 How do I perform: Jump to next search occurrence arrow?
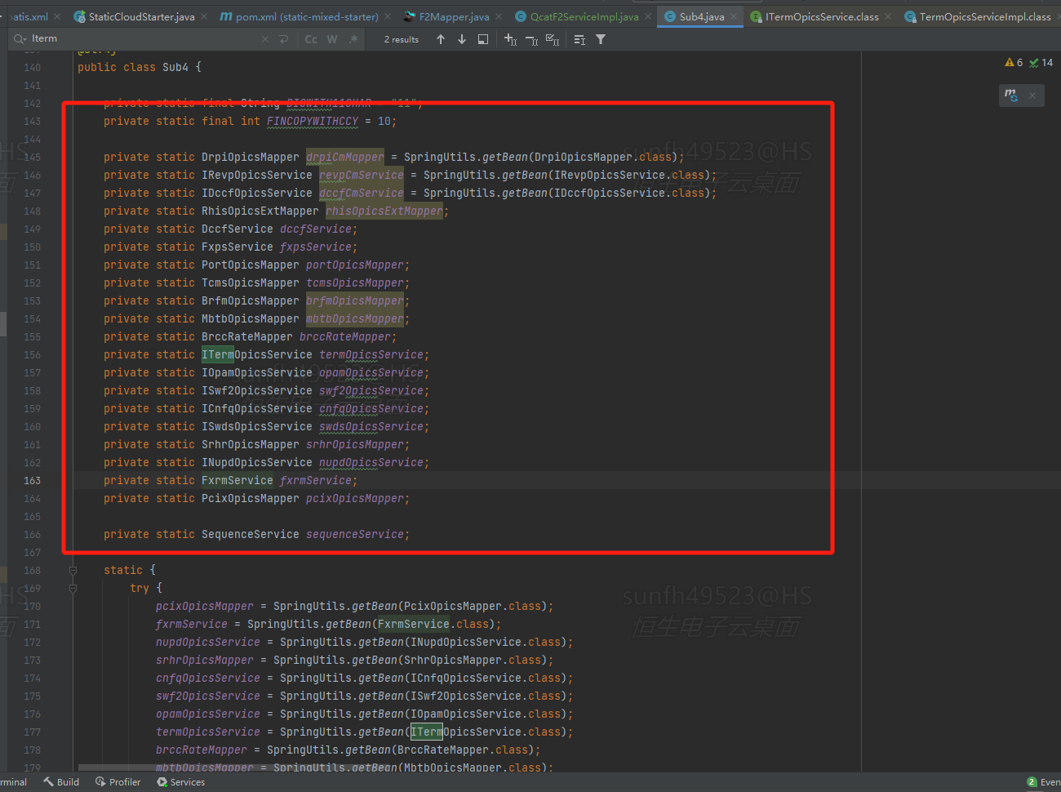462,39
